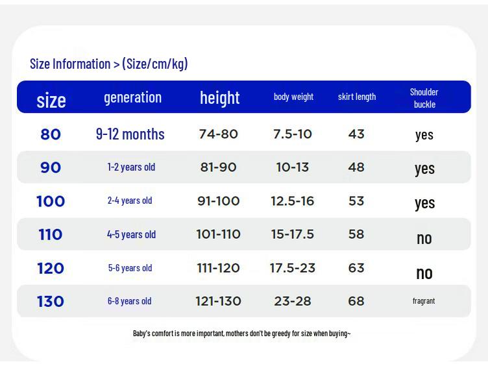This screenshot has width=488, height=366.
Task: Click the '4-5 years old' cell
Action: [x=131, y=234]
